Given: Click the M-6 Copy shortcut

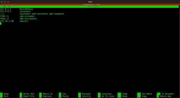Looking at the screenshot, I should (x=142, y=96).
